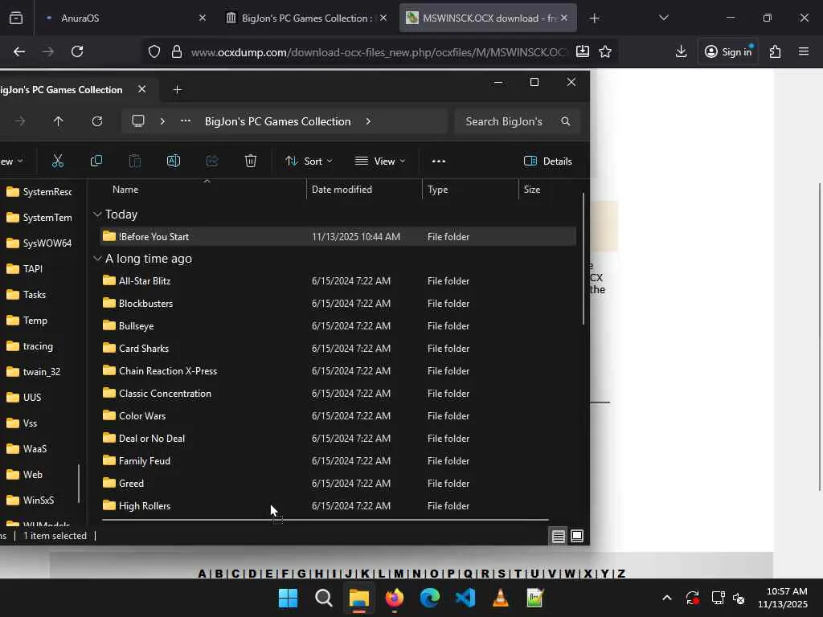Viewport: 823px width, 617px height.
Task: Click Sign in on Firefox toolbar
Action: tap(728, 51)
